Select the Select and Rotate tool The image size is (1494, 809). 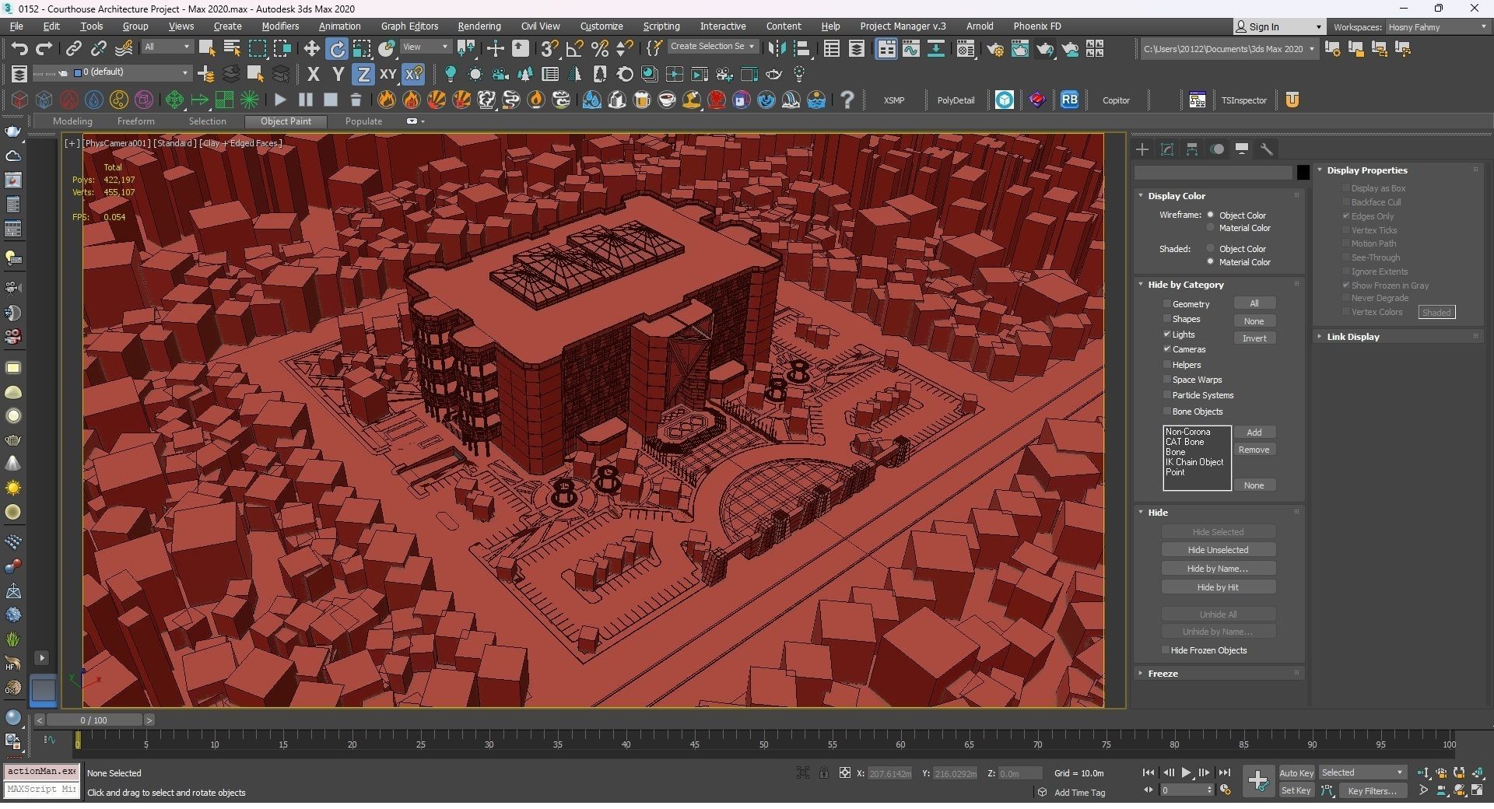coord(337,48)
